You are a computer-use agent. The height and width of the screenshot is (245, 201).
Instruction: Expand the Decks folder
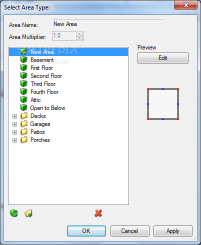coord(14,116)
